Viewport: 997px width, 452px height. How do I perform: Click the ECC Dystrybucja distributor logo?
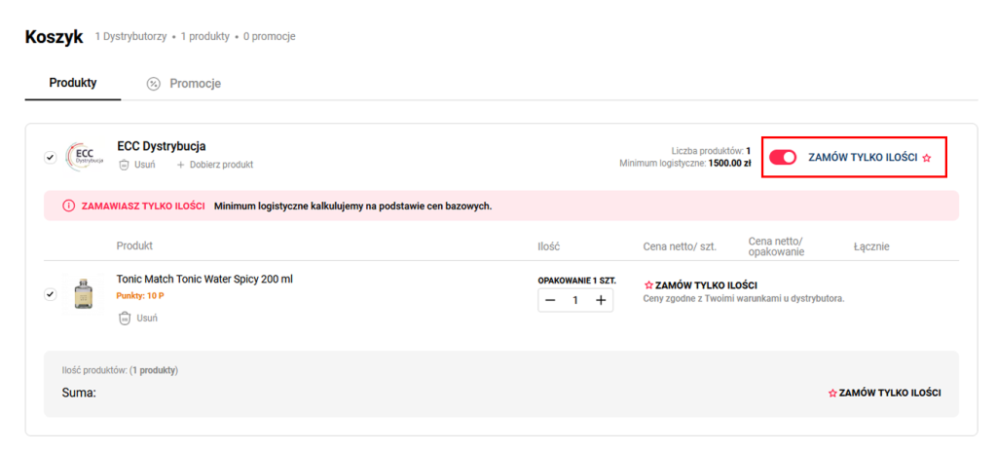tap(84, 157)
